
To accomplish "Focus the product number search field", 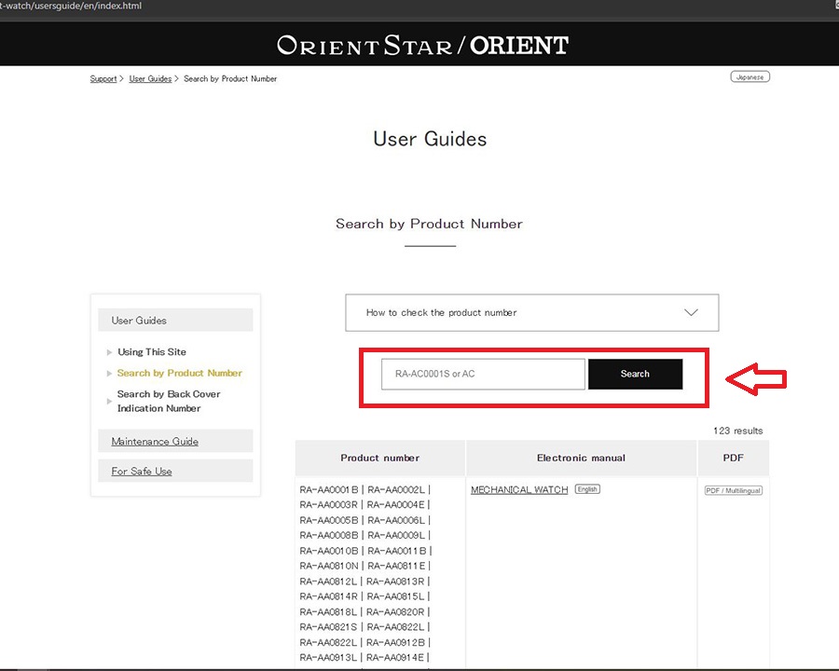I will coord(483,374).
